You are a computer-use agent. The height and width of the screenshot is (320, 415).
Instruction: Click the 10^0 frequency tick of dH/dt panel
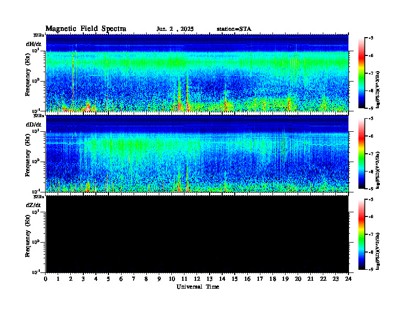36,81
